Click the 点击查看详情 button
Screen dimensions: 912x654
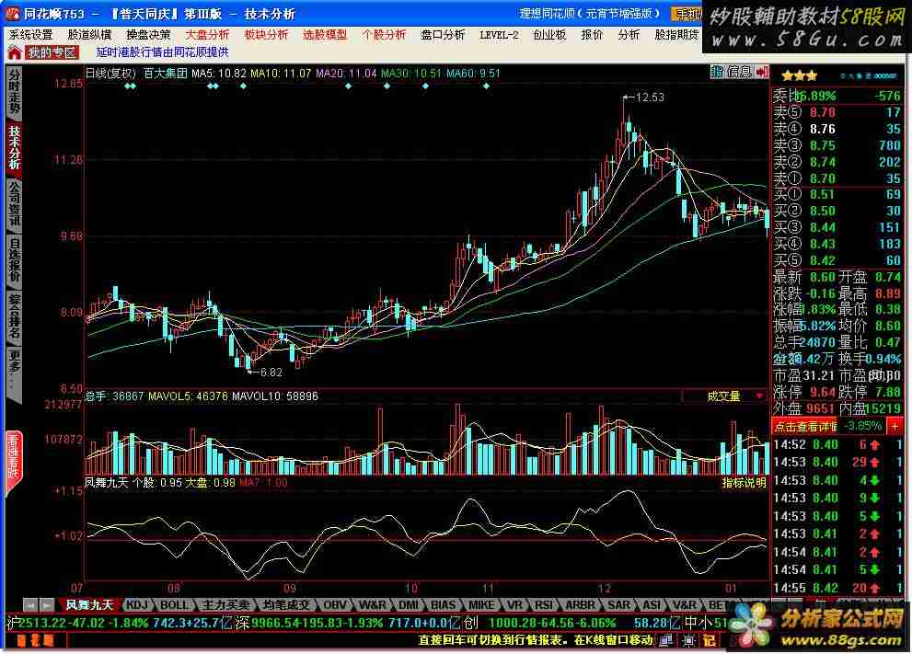pos(803,426)
